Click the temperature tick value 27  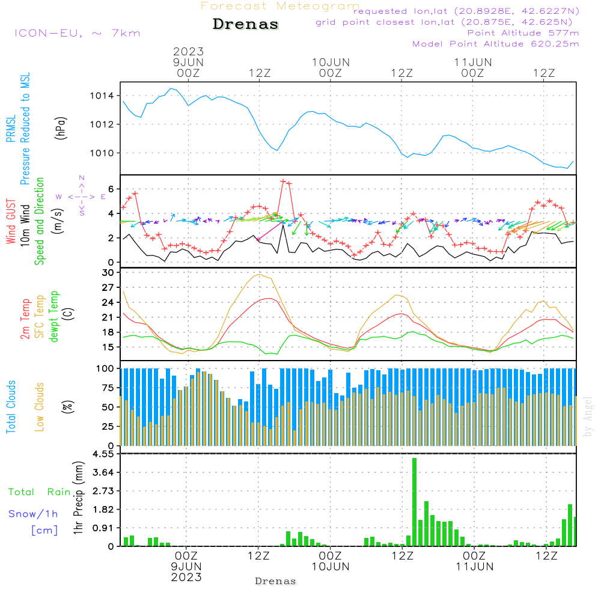coord(108,287)
